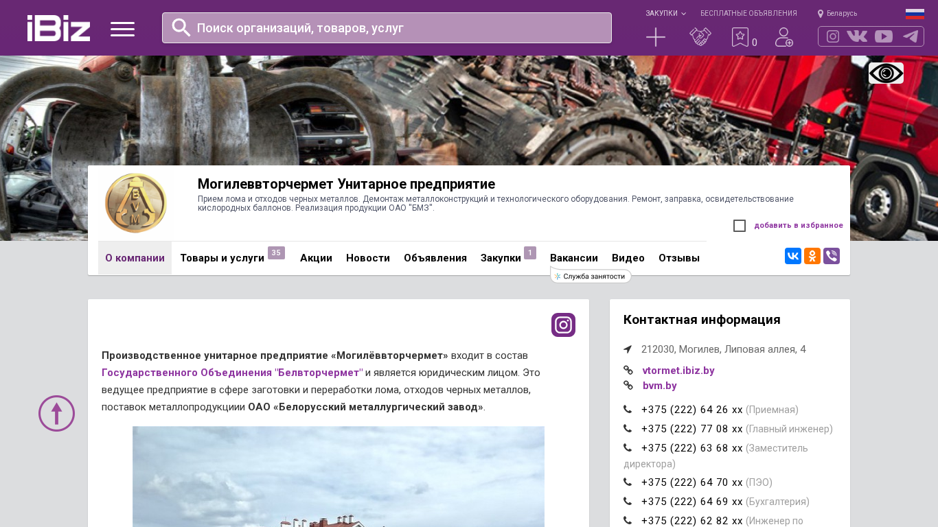Open Instagram from header social bar

[x=833, y=36]
